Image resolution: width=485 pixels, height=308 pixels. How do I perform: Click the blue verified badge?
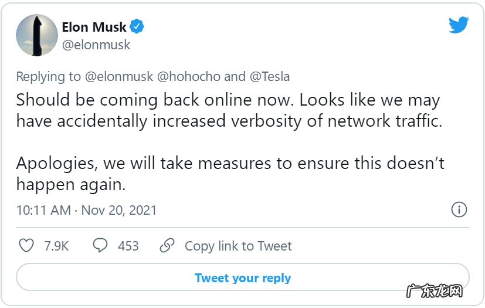pyautogui.click(x=137, y=26)
